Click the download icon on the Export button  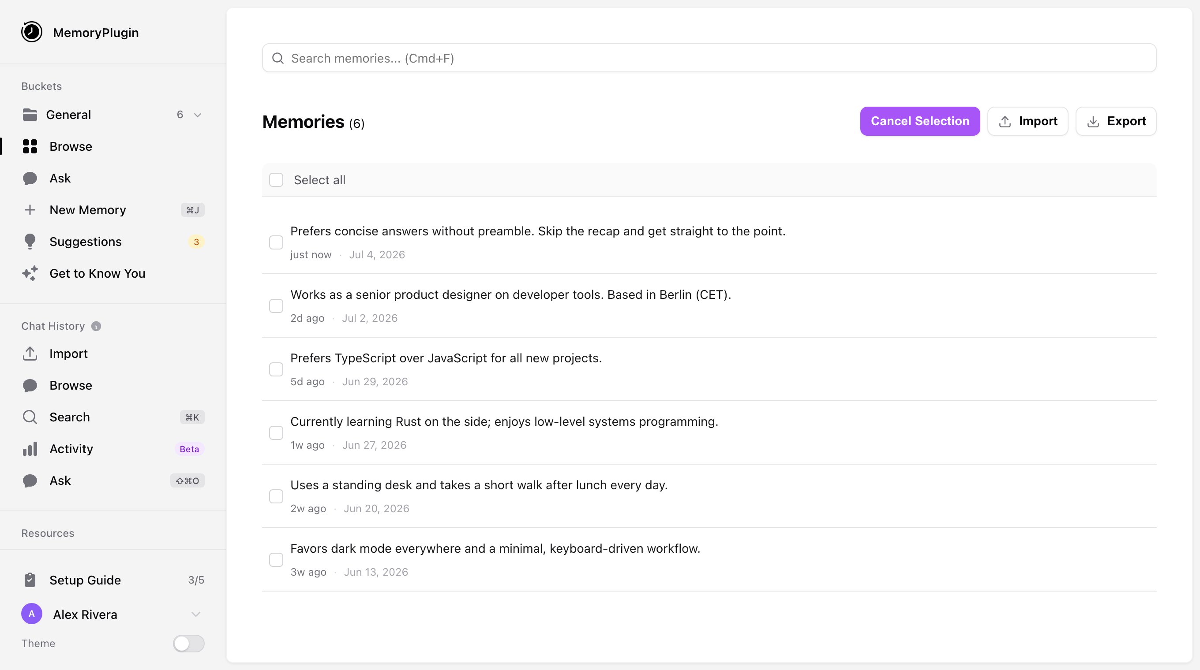1093,122
